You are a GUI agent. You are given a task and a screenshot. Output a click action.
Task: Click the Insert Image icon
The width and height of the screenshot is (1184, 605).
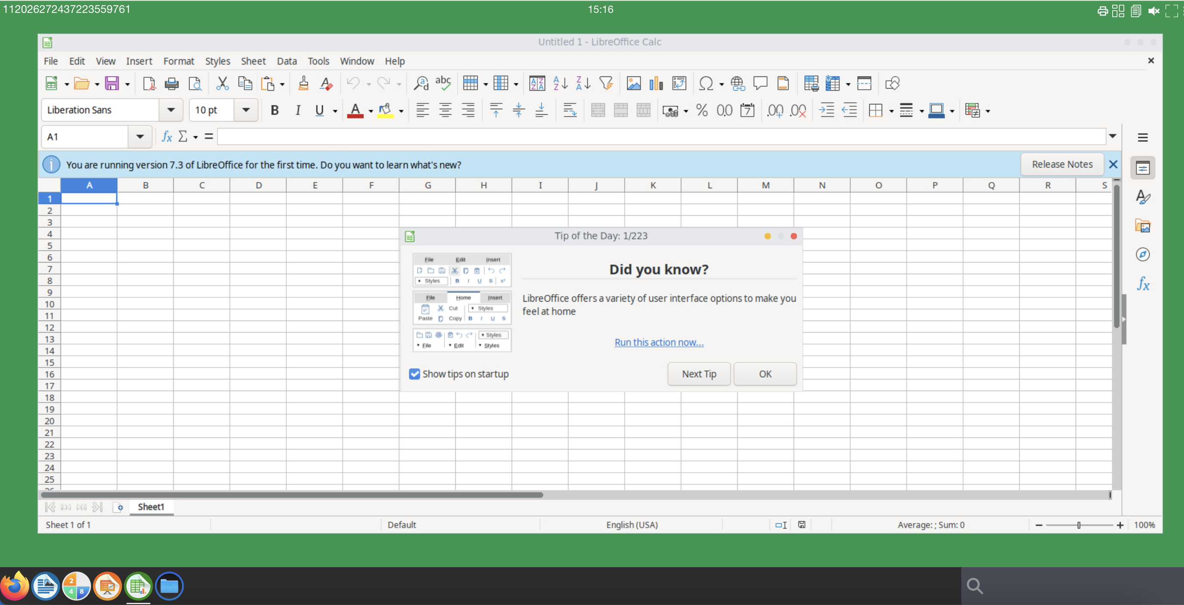pos(633,84)
